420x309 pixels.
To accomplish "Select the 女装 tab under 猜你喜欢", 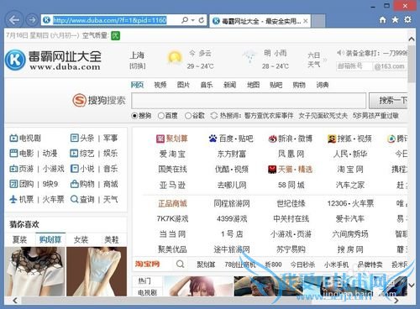I will 81,239.
